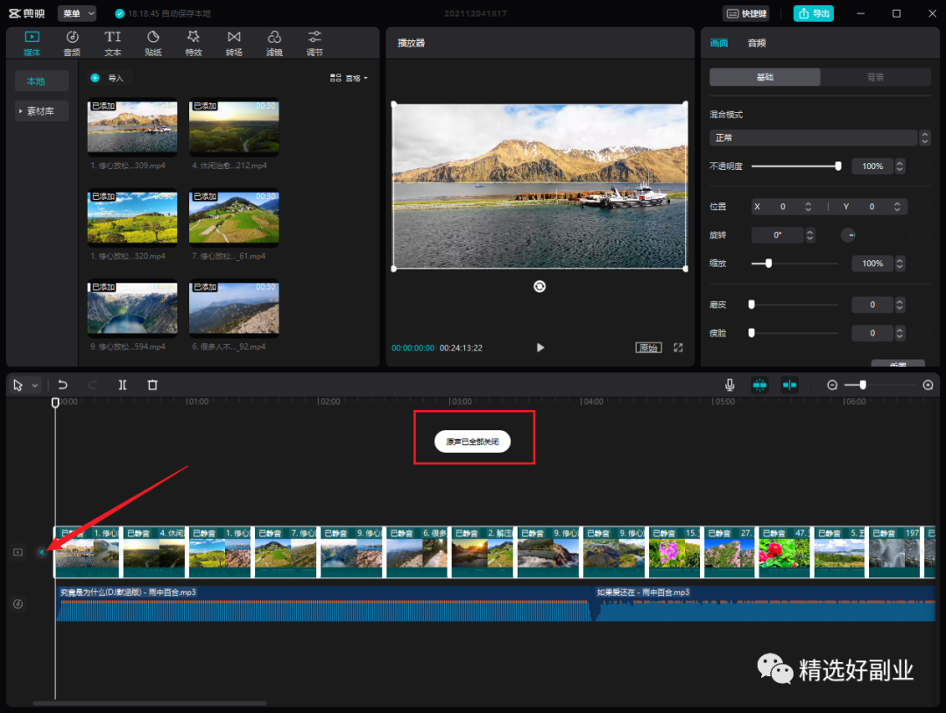Click the 不透明度 opacity slider
This screenshot has width=946, height=713.
point(795,166)
